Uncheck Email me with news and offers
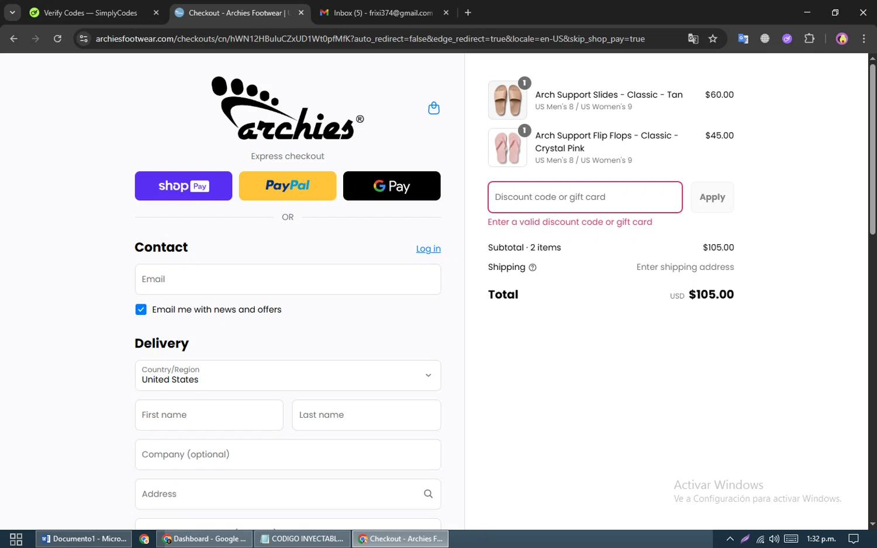The height and width of the screenshot is (548, 877). tap(141, 310)
